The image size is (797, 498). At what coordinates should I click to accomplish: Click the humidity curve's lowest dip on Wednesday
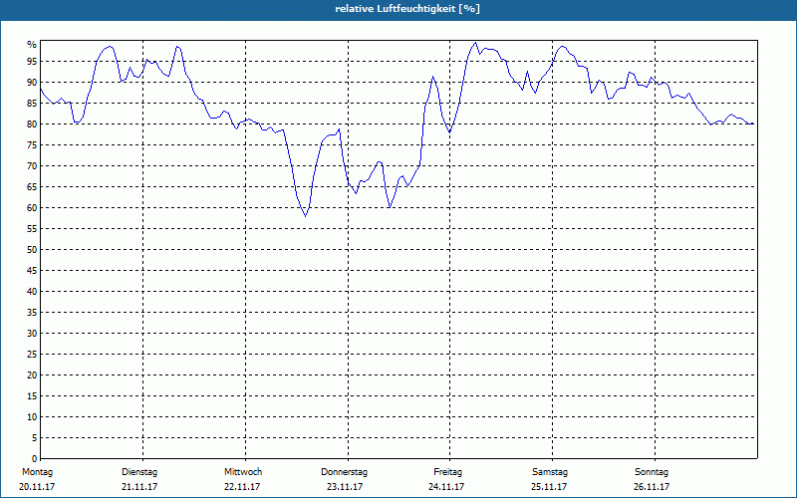[306, 216]
